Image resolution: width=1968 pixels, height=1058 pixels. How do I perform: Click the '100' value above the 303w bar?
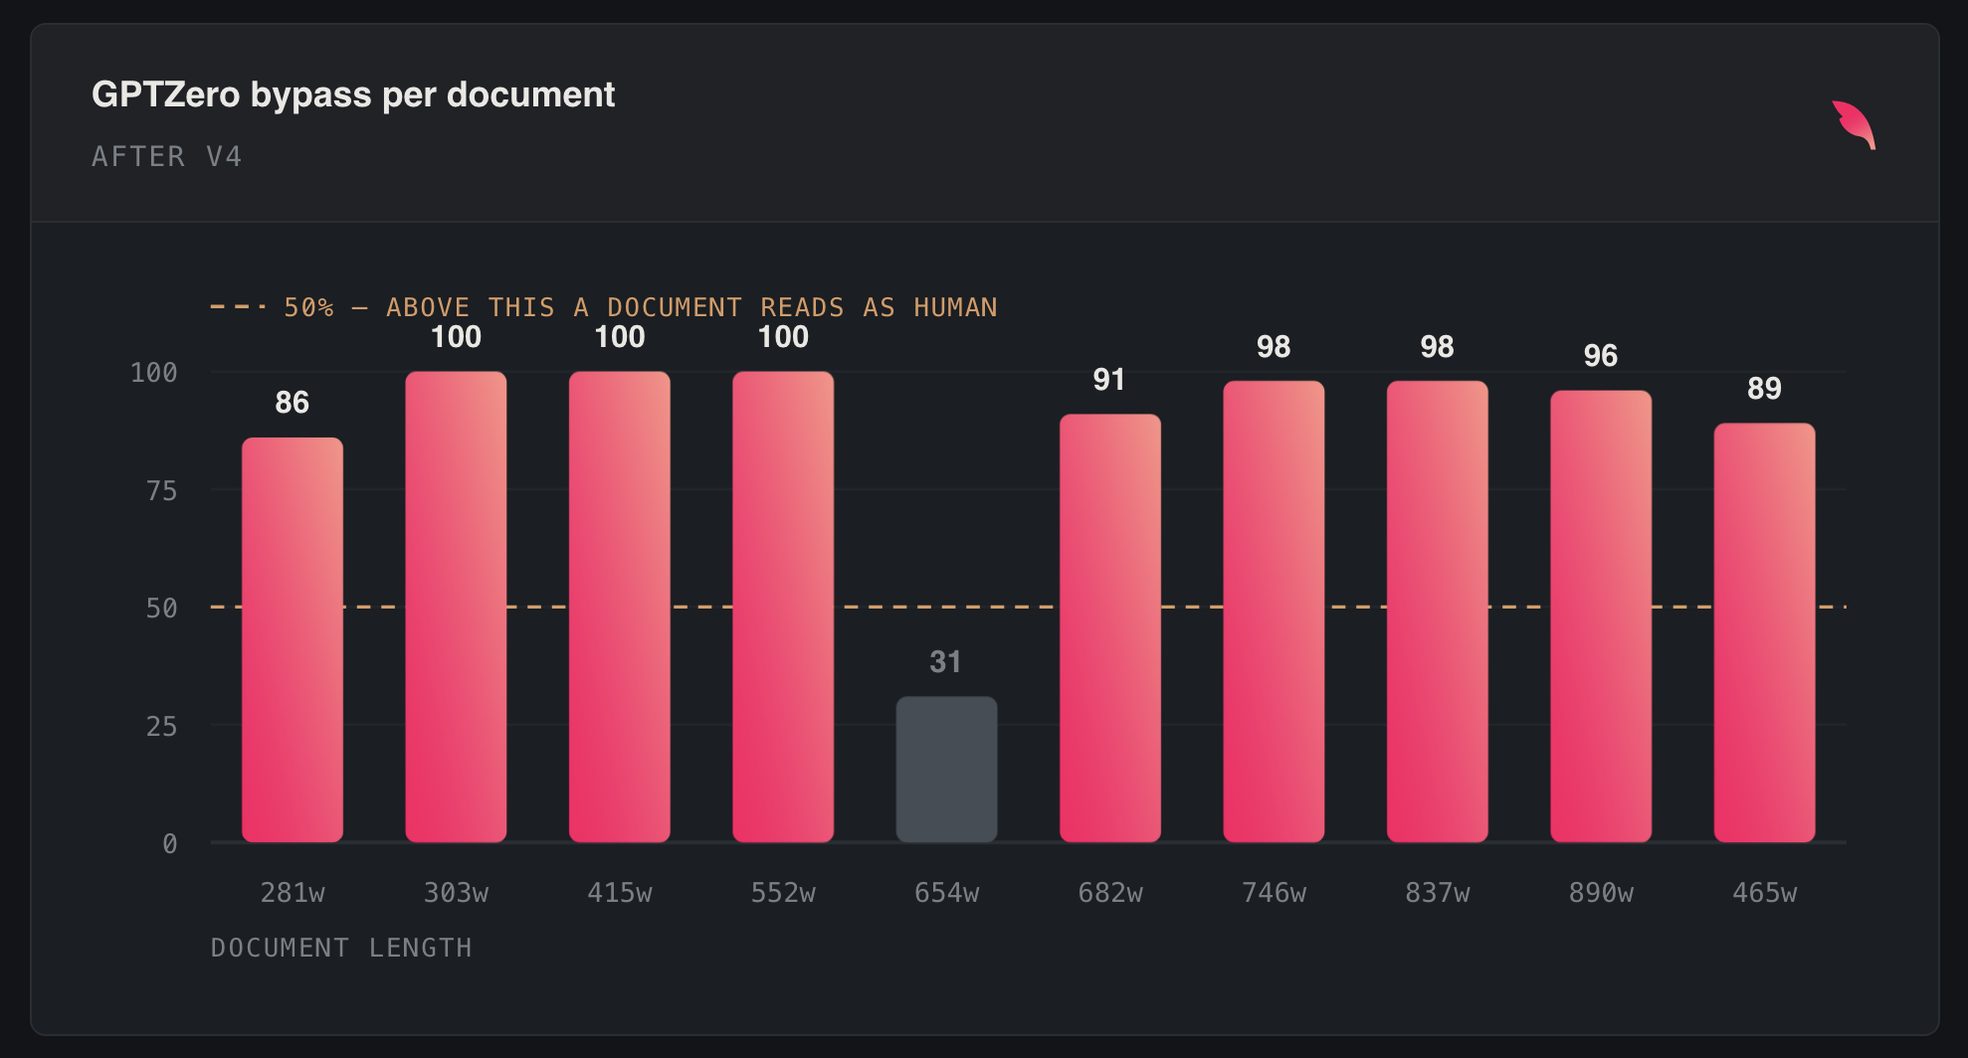tap(456, 337)
